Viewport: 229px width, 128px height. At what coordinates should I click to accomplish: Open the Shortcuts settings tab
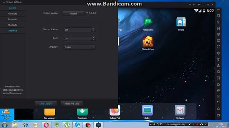(x=13, y=25)
